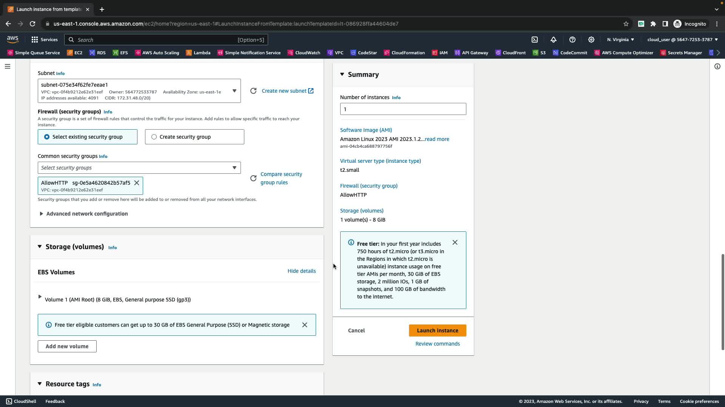Remove the AllowHTTP security group tag

(x=137, y=183)
